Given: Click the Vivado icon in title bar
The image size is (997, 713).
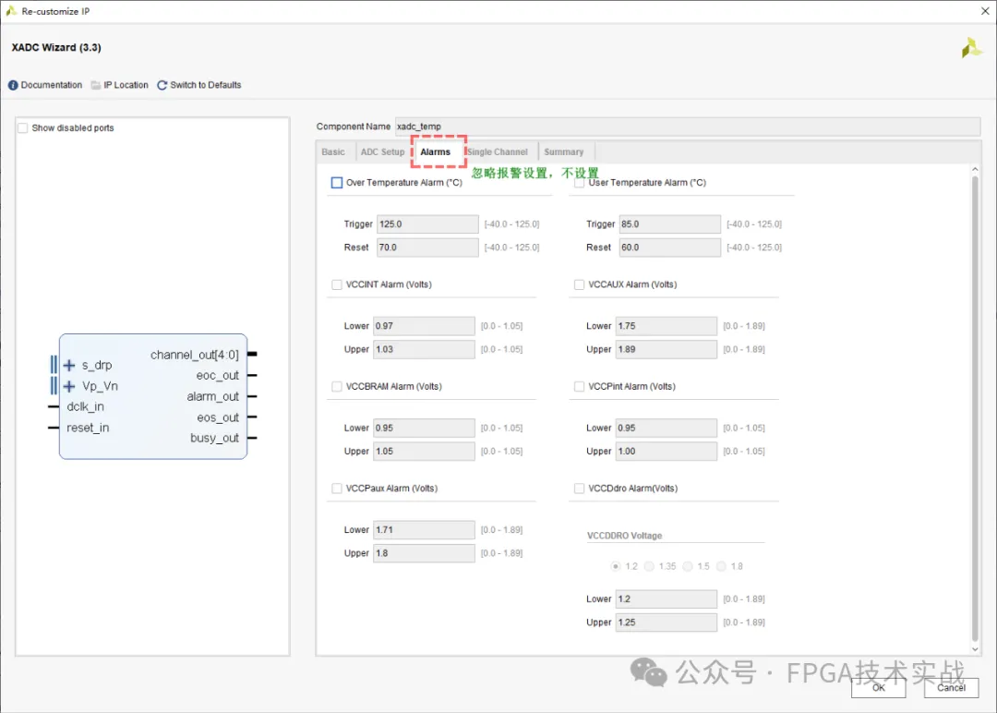Looking at the screenshot, I should [11, 11].
